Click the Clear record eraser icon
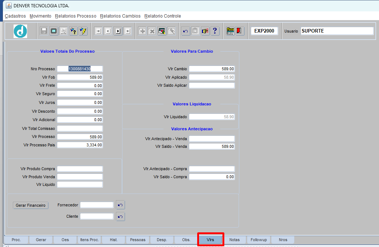The width and height of the screenshot is (379, 247). click(162, 31)
